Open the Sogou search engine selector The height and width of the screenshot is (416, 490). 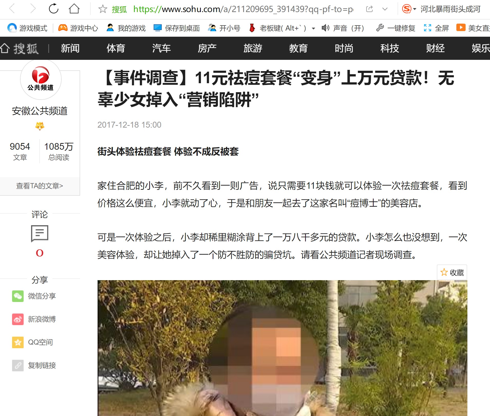[409, 9]
